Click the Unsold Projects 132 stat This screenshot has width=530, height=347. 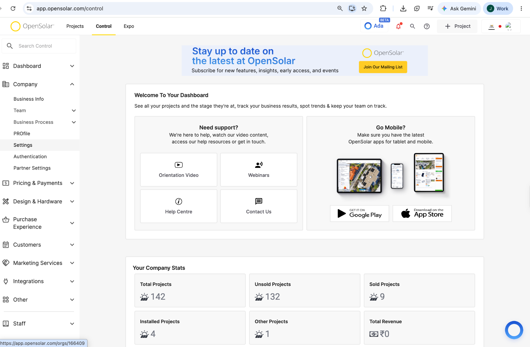[305, 291]
